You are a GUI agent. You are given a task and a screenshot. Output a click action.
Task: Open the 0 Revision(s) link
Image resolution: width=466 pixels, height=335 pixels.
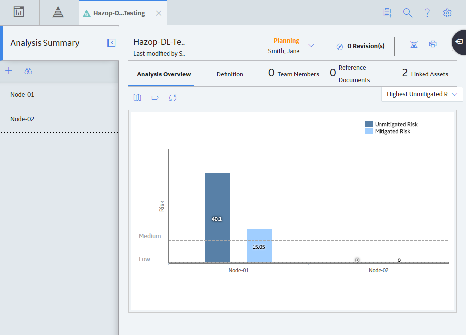[x=366, y=46]
